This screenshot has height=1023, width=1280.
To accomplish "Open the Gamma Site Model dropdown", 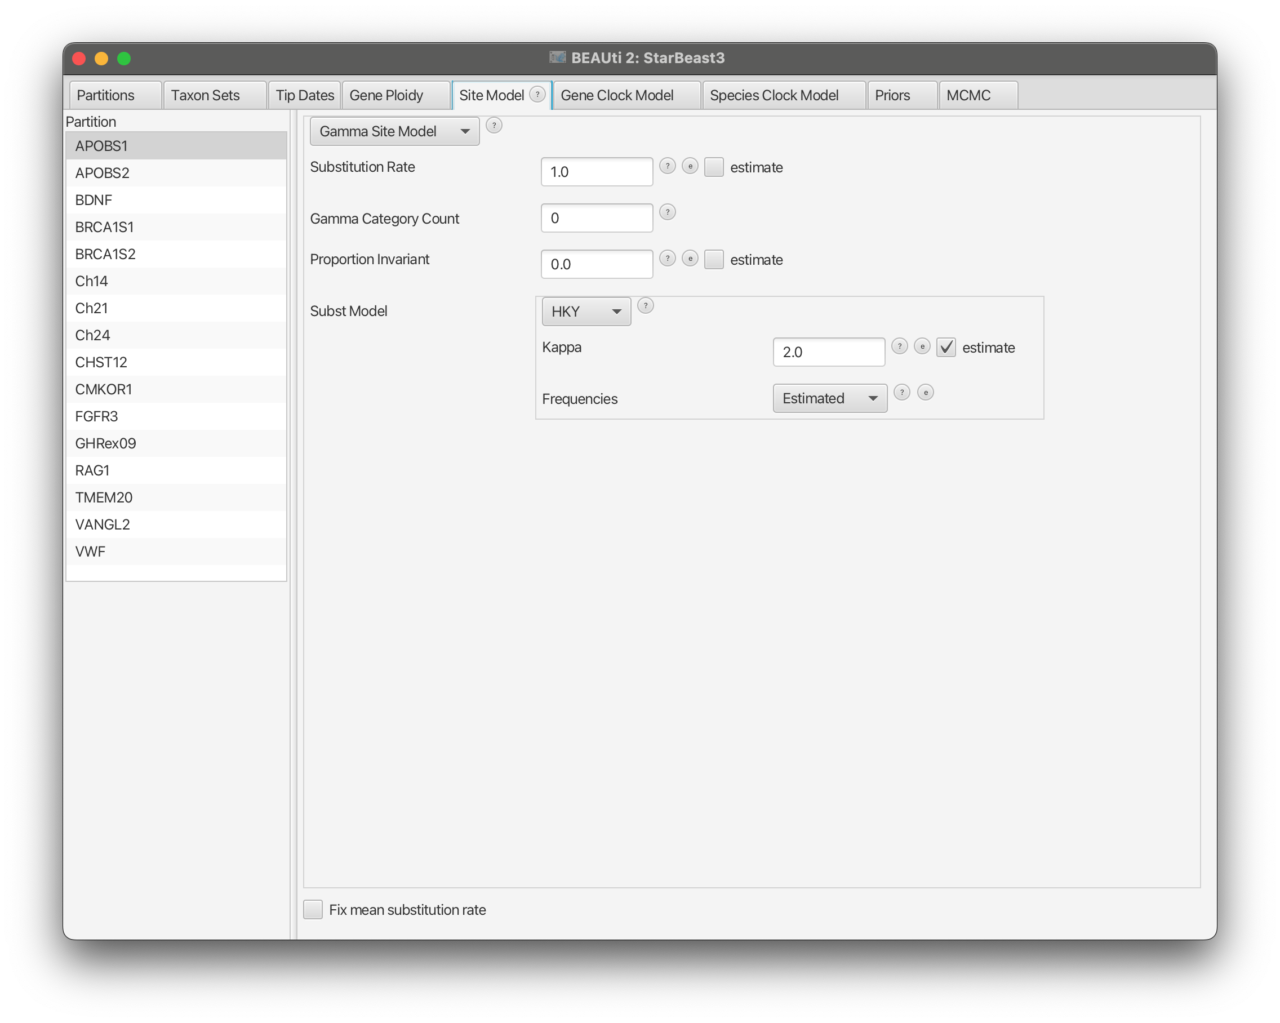I will click(x=394, y=131).
